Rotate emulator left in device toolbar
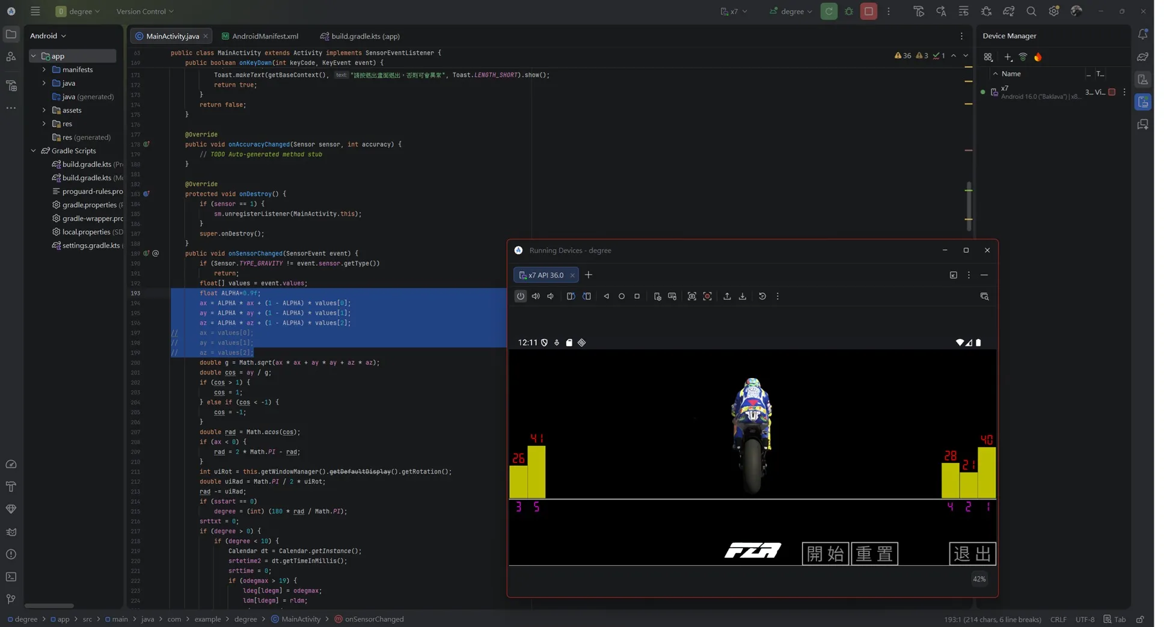The image size is (1164, 627). point(571,296)
